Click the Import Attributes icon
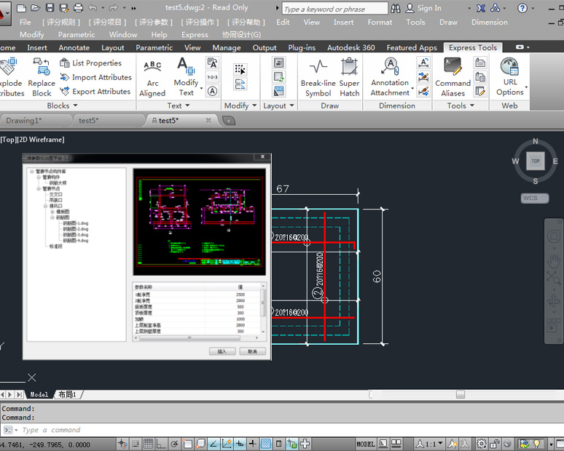 pos(65,77)
